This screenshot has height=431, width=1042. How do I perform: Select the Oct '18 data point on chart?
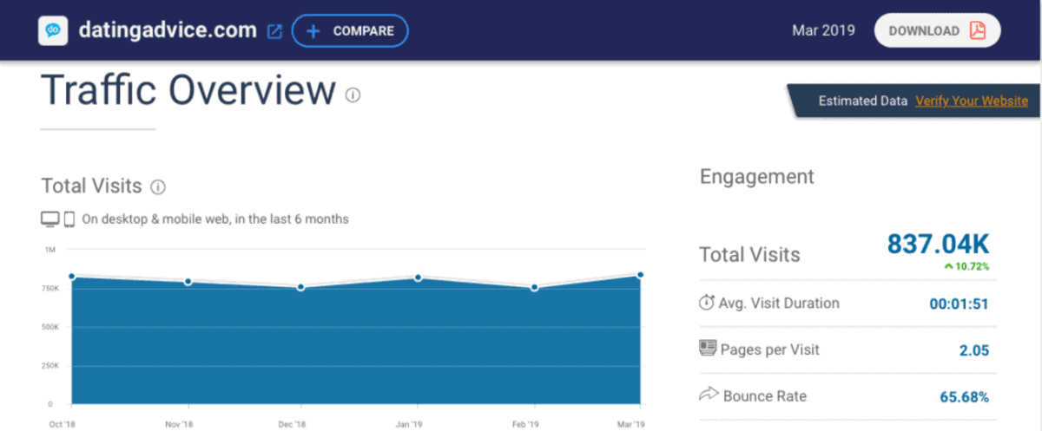(71, 277)
